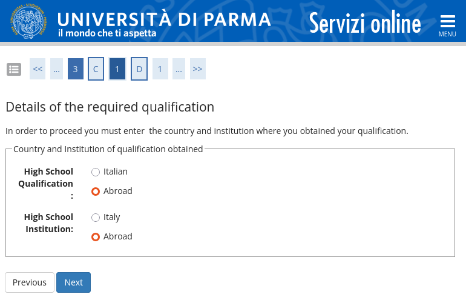Open section C in step navigation

96,69
